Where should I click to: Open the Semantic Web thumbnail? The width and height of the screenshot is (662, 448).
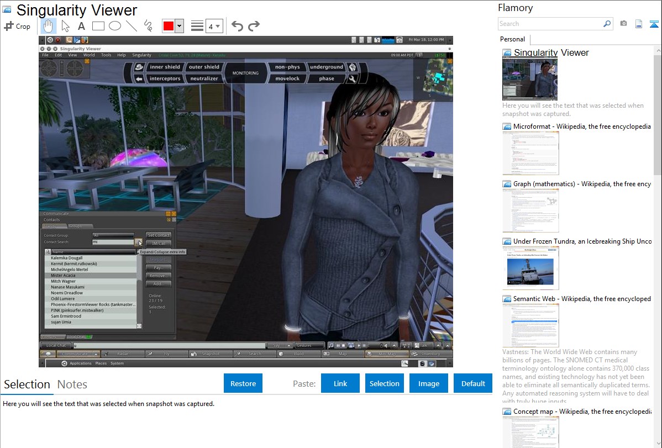[530, 325]
